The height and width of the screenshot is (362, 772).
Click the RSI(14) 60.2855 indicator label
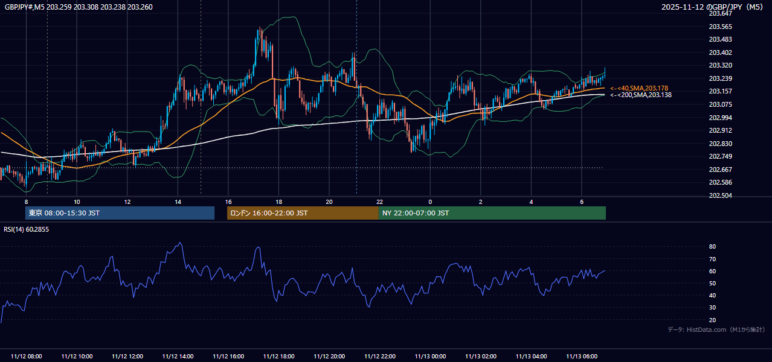point(27,229)
